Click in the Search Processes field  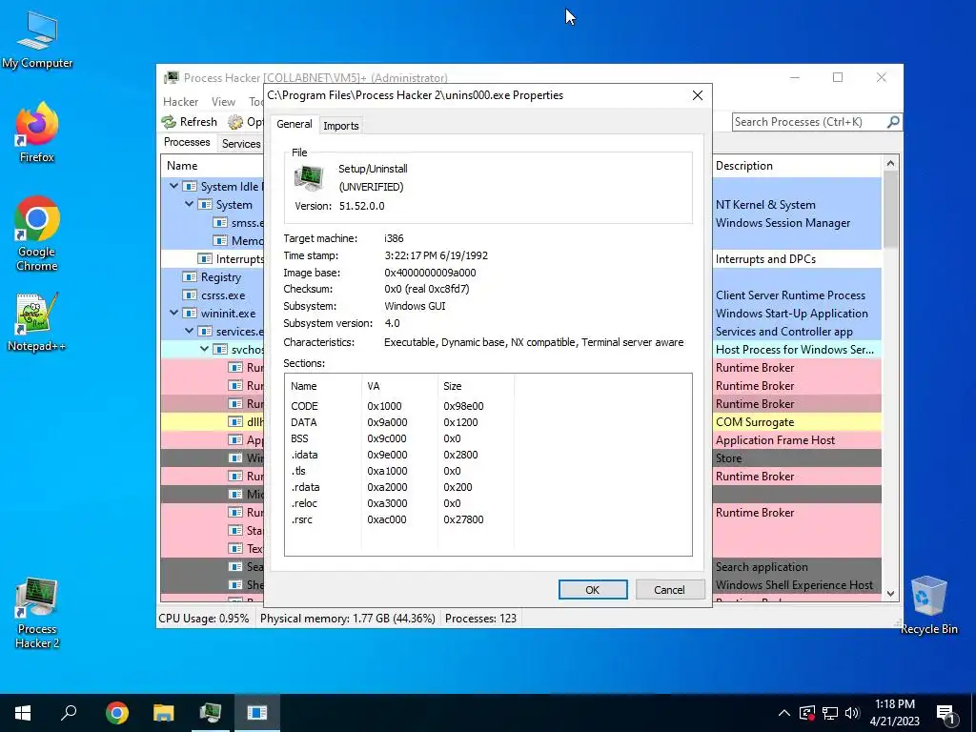coord(809,122)
